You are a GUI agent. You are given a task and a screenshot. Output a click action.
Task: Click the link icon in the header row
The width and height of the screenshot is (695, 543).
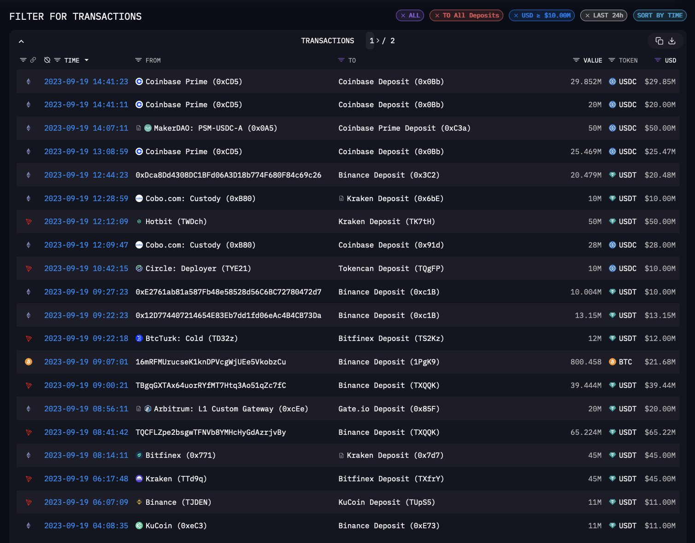[x=33, y=60]
